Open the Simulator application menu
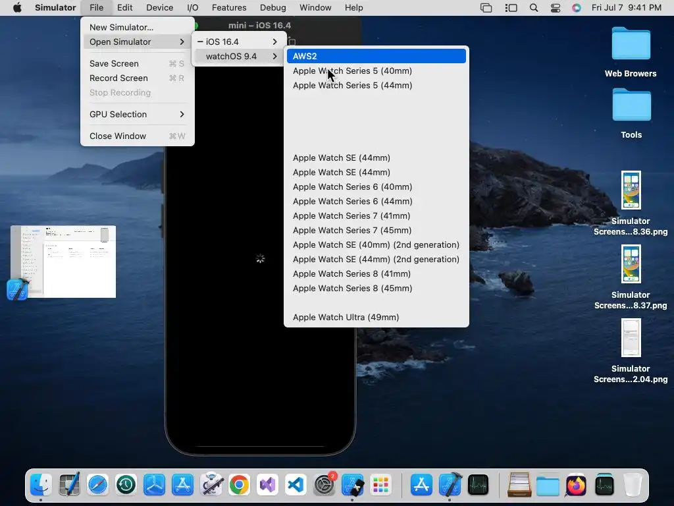This screenshot has width=674, height=506. click(x=55, y=8)
